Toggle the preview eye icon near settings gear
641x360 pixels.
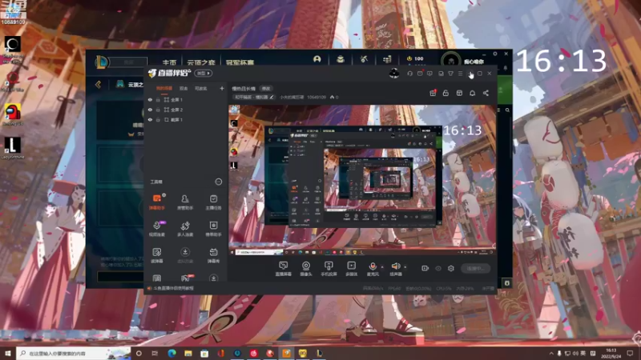pyautogui.click(x=437, y=268)
